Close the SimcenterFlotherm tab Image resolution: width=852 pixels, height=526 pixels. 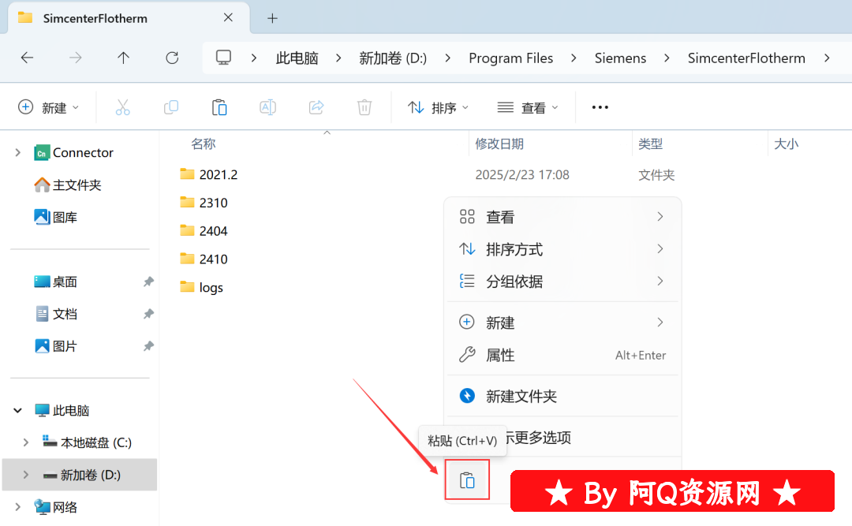coord(228,18)
